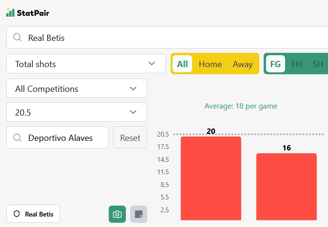328x227 pixels.
Task: Click the magnifier icon beside Deportivo Alaves
Action: 17,138
